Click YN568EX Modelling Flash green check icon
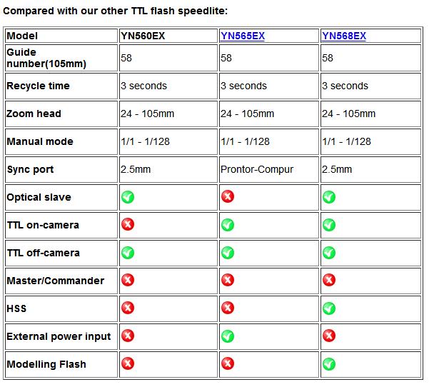 click(x=329, y=364)
